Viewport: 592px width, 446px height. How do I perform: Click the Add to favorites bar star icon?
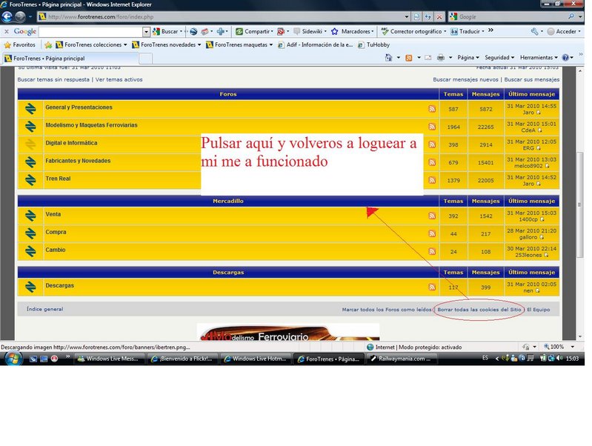pos(48,45)
